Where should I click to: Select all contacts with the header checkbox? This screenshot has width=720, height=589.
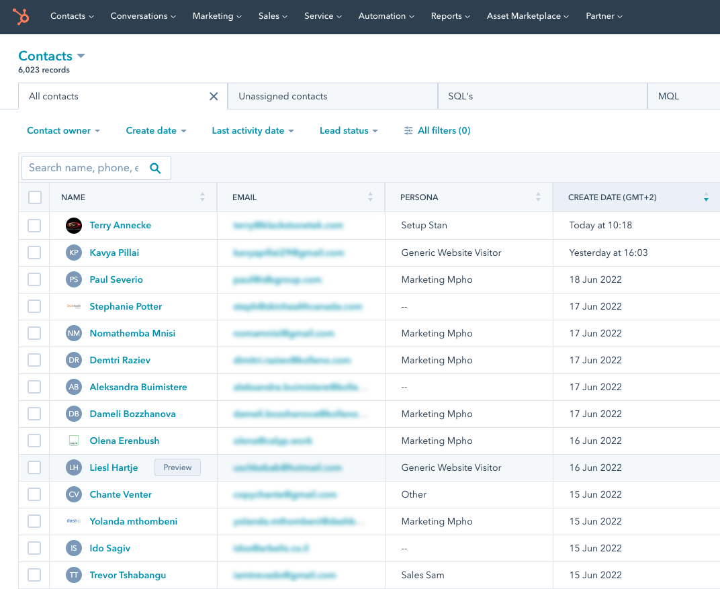tap(34, 197)
